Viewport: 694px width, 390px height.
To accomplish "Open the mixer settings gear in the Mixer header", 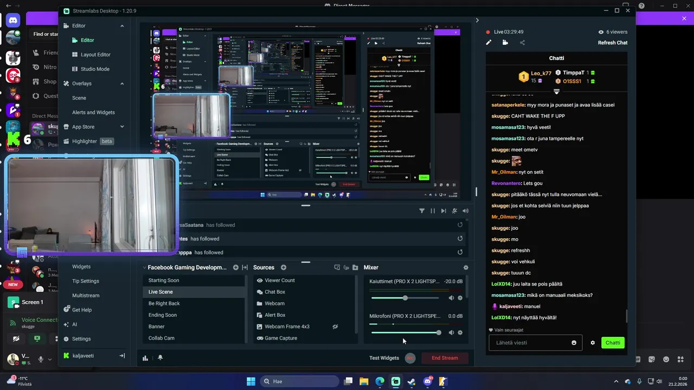I will [466, 268].
